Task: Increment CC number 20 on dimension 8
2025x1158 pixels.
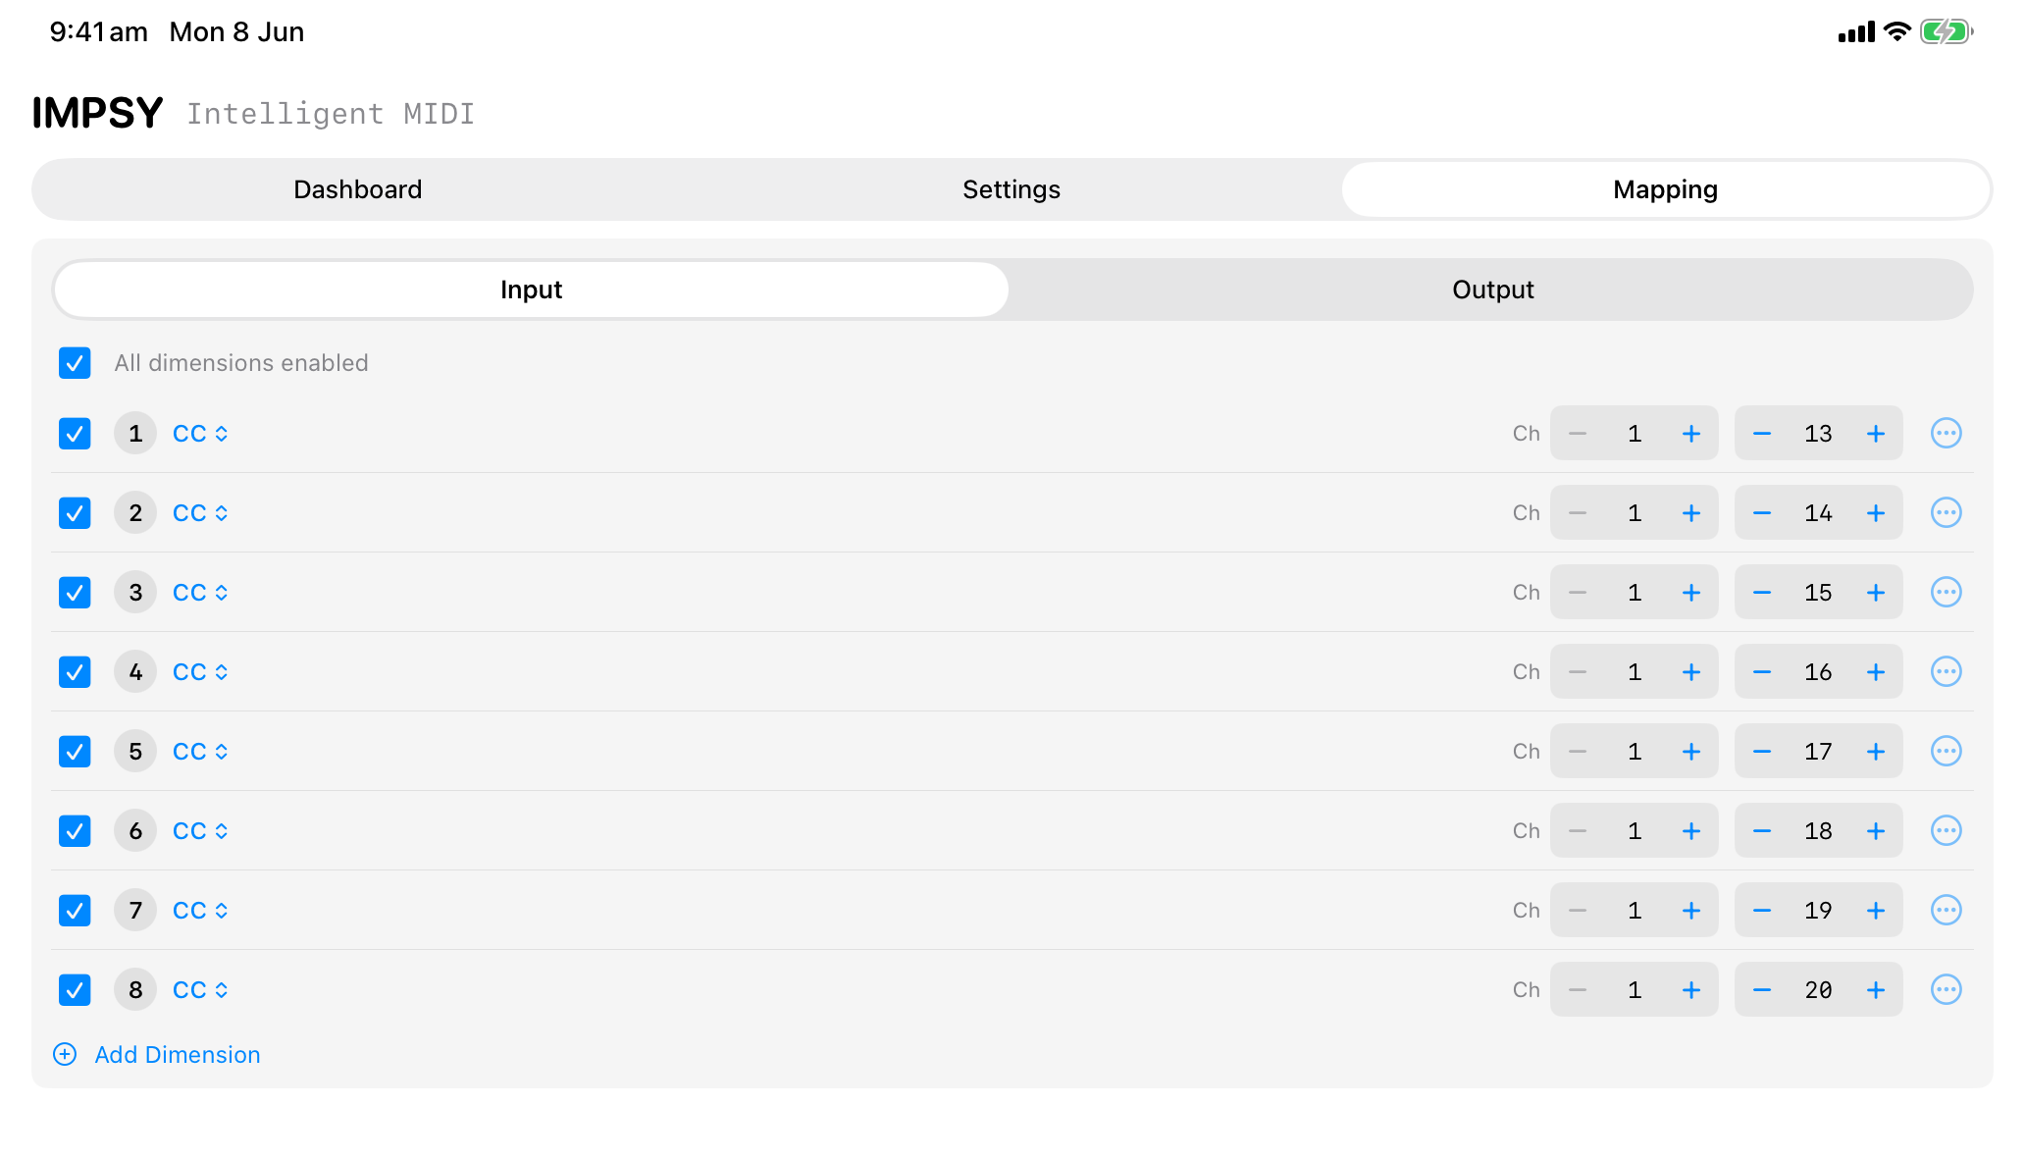Action: [1875, 989]
